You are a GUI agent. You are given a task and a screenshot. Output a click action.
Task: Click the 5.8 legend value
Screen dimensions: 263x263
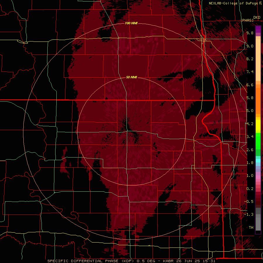(250, 98)
